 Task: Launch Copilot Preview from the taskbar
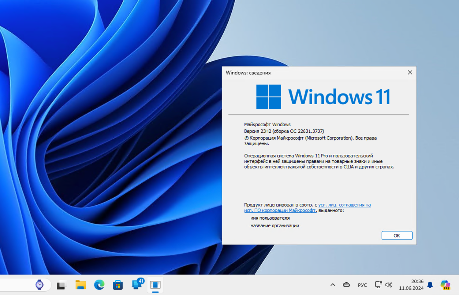[x=446, y=285]
